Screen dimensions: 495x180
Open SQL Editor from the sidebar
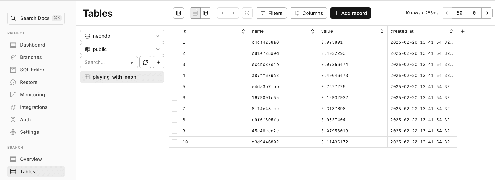point(32,70)
